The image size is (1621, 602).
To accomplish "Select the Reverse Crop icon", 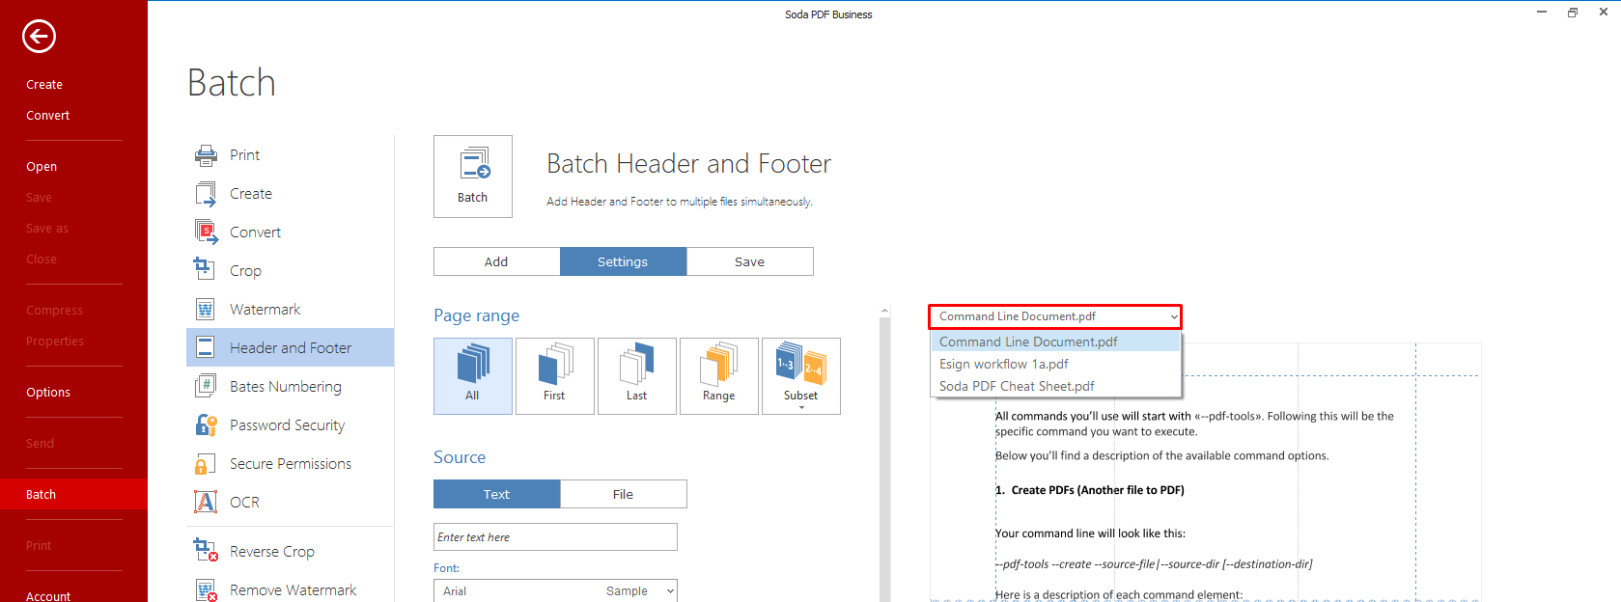I will point(206,551).
